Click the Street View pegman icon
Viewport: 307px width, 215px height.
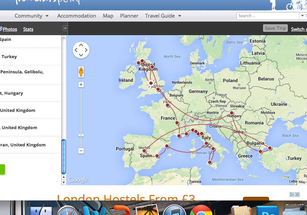pos(81,72)
